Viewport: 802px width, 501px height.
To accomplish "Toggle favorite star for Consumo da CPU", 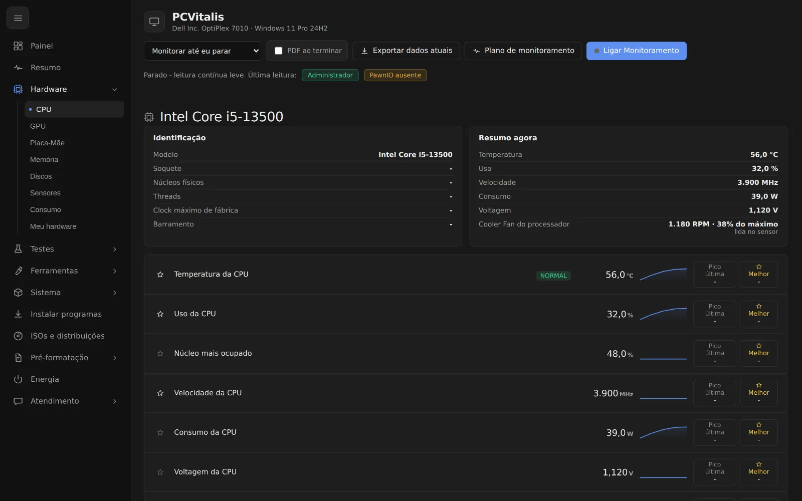I will (160, 433).
